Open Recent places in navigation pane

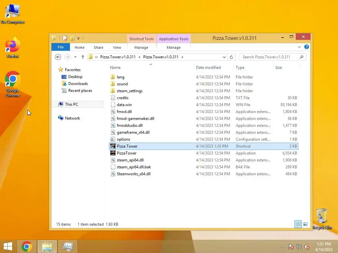pyautogui.click(x=80, y=91)
